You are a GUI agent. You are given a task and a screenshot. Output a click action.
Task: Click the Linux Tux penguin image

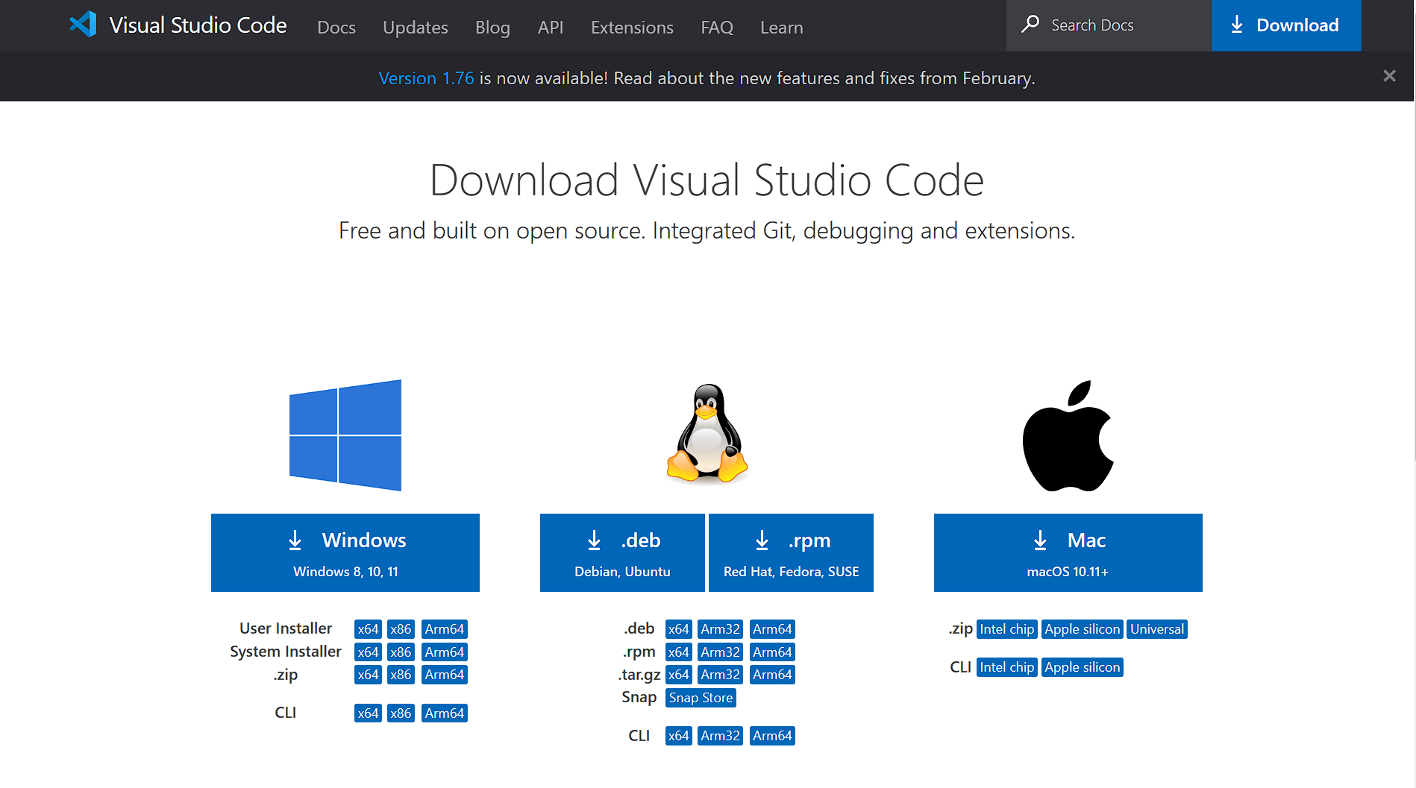click(x=707, y=434)
